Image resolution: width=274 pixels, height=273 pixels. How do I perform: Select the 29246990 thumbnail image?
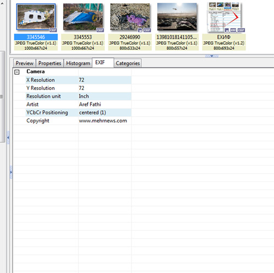[x=130, y=16]
